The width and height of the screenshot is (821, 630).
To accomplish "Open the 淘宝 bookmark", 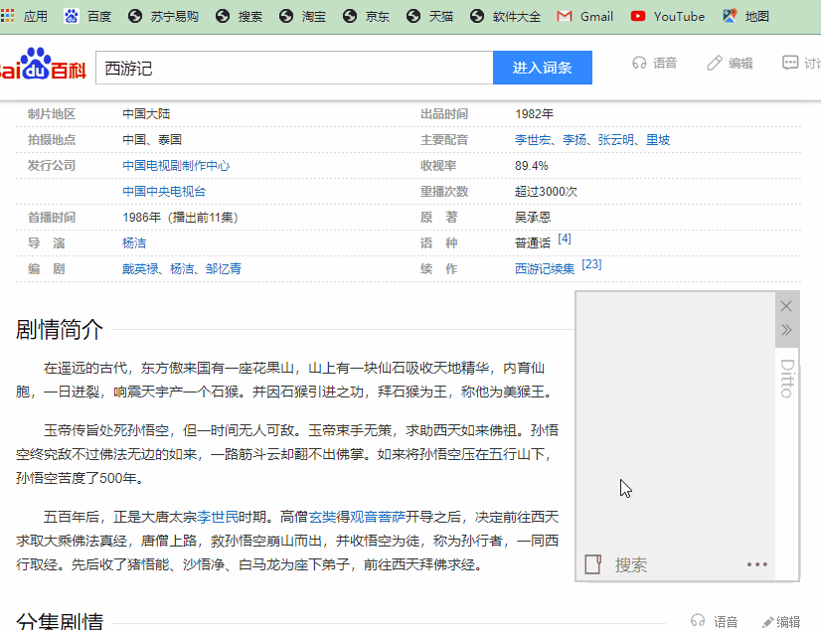I will [x=302, y=16].
